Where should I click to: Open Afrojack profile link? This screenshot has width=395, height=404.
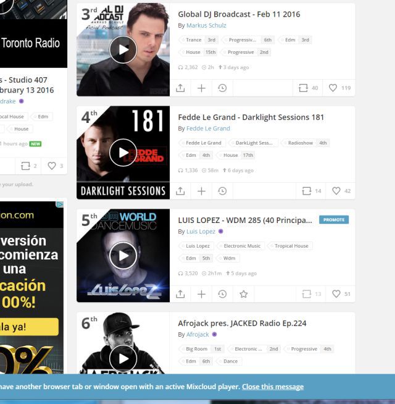tap(197, 334)
